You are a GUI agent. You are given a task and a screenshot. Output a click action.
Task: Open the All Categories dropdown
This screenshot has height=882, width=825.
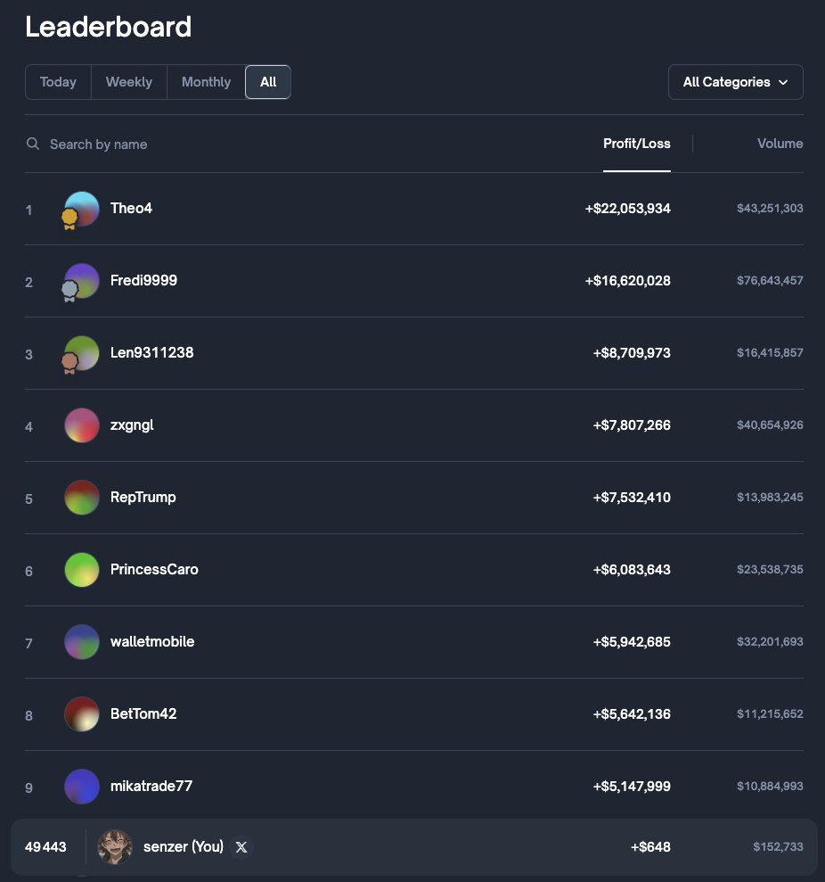pyautogui.click(x=736, y=82)
